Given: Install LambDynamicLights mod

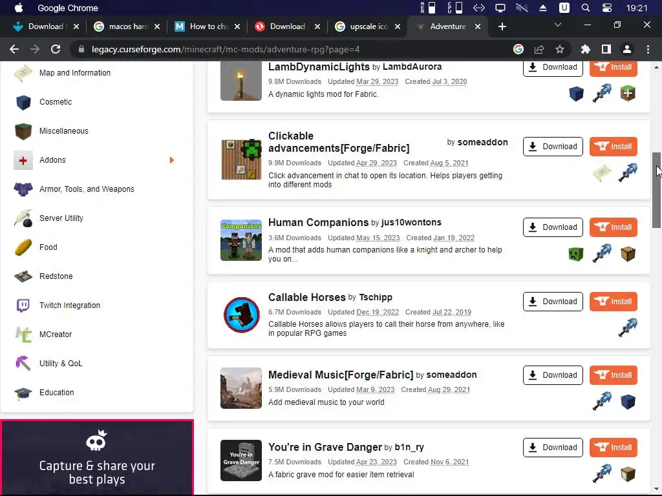Looking at the screenshot, I should click(613, 67).
